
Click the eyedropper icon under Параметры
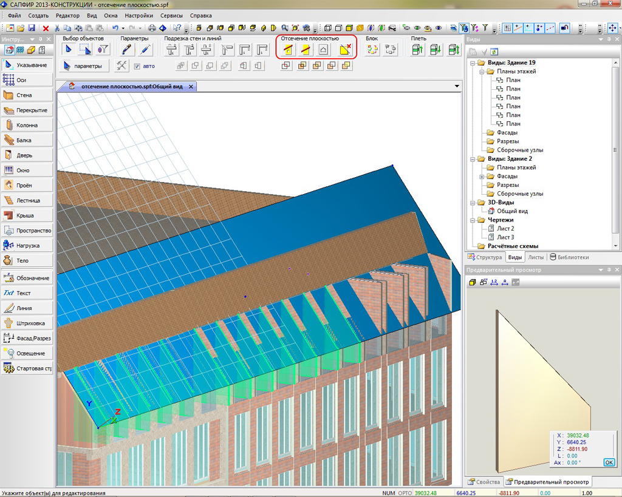point(128,50)
